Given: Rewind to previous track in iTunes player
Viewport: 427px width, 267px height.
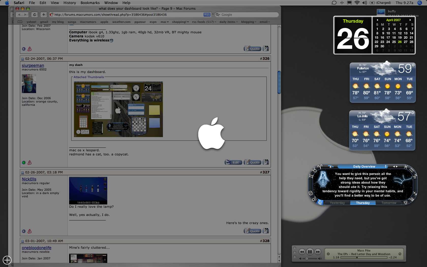Looking at the screenshot, I should coord(302,252).
